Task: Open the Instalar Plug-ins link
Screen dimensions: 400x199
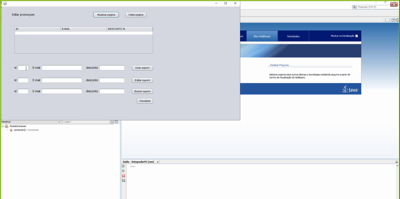Action: coord(279,65)
